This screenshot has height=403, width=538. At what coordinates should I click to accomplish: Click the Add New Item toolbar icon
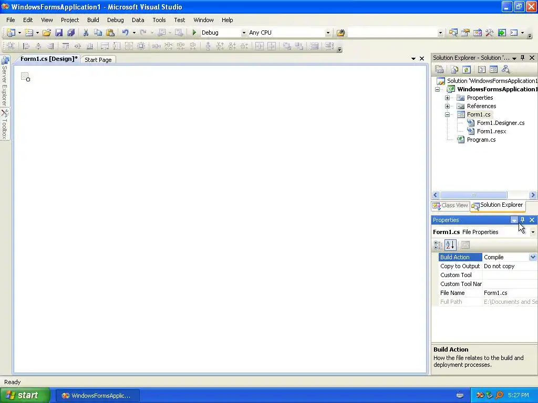[x=29, y=33]
